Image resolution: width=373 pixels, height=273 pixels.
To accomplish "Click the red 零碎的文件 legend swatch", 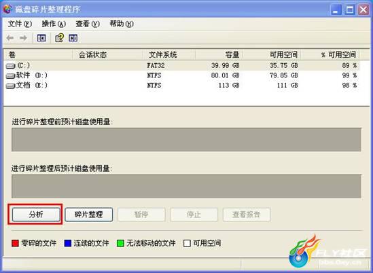I will click(15, 243).
